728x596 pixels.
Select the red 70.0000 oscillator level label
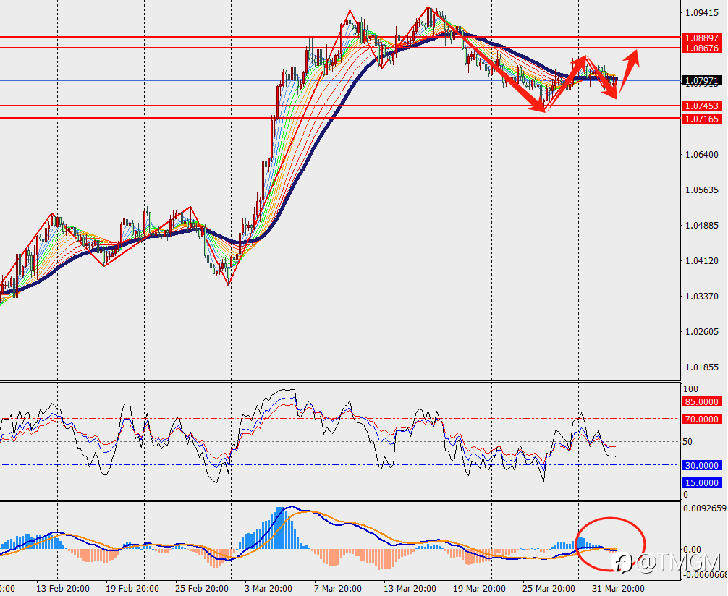701,419
